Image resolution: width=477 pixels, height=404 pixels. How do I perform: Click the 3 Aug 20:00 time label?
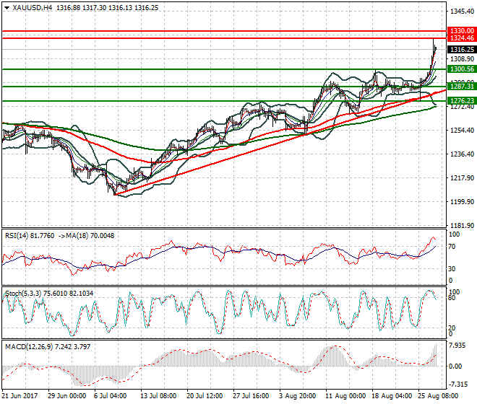coord(297,396)
